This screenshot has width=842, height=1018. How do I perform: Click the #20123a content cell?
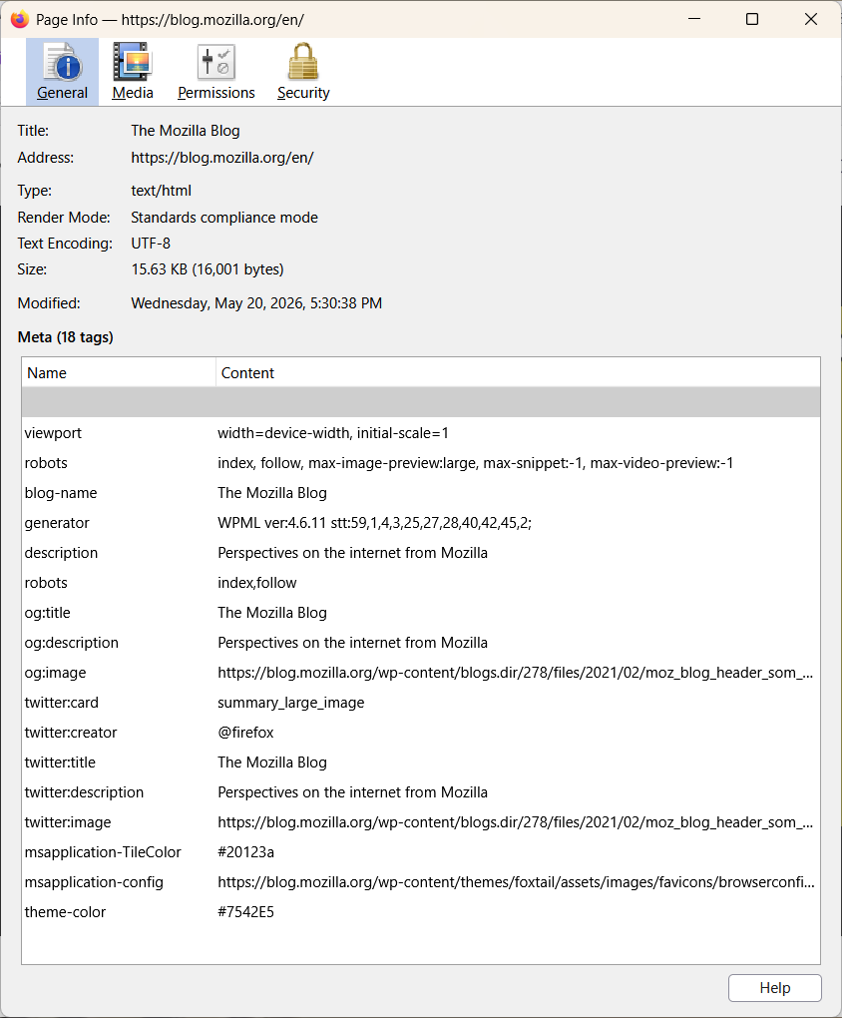point(245,851)
